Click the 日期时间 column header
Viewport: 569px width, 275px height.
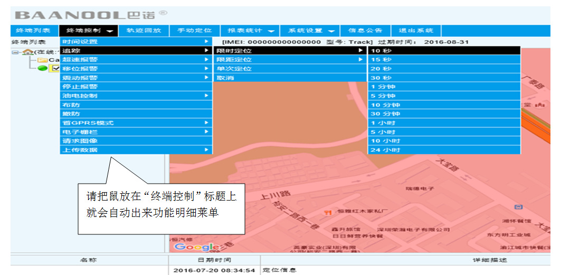214,260
